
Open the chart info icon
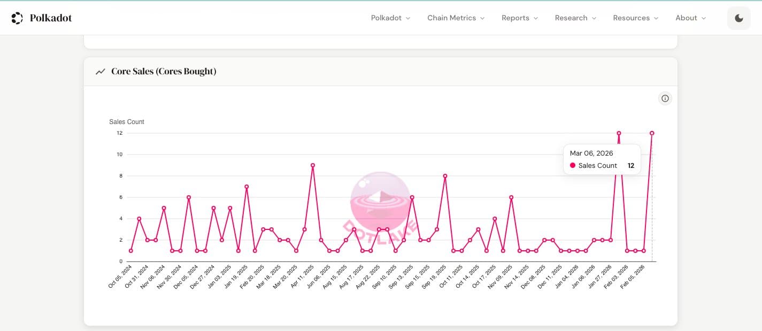[665, 98]
